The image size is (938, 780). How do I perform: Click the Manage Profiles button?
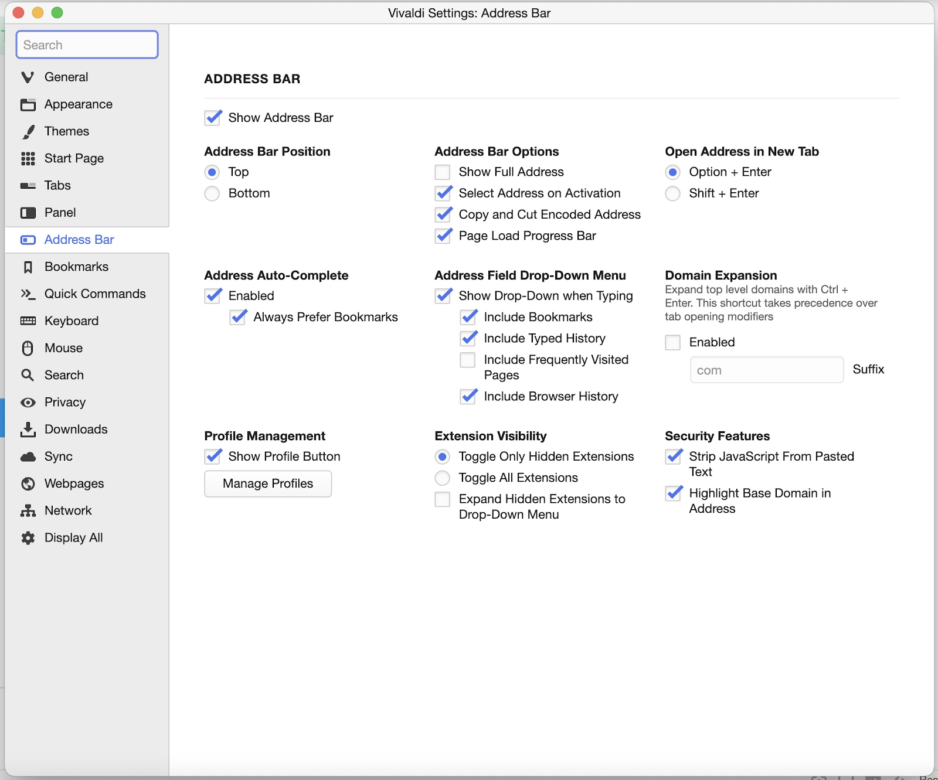[268, 484]
